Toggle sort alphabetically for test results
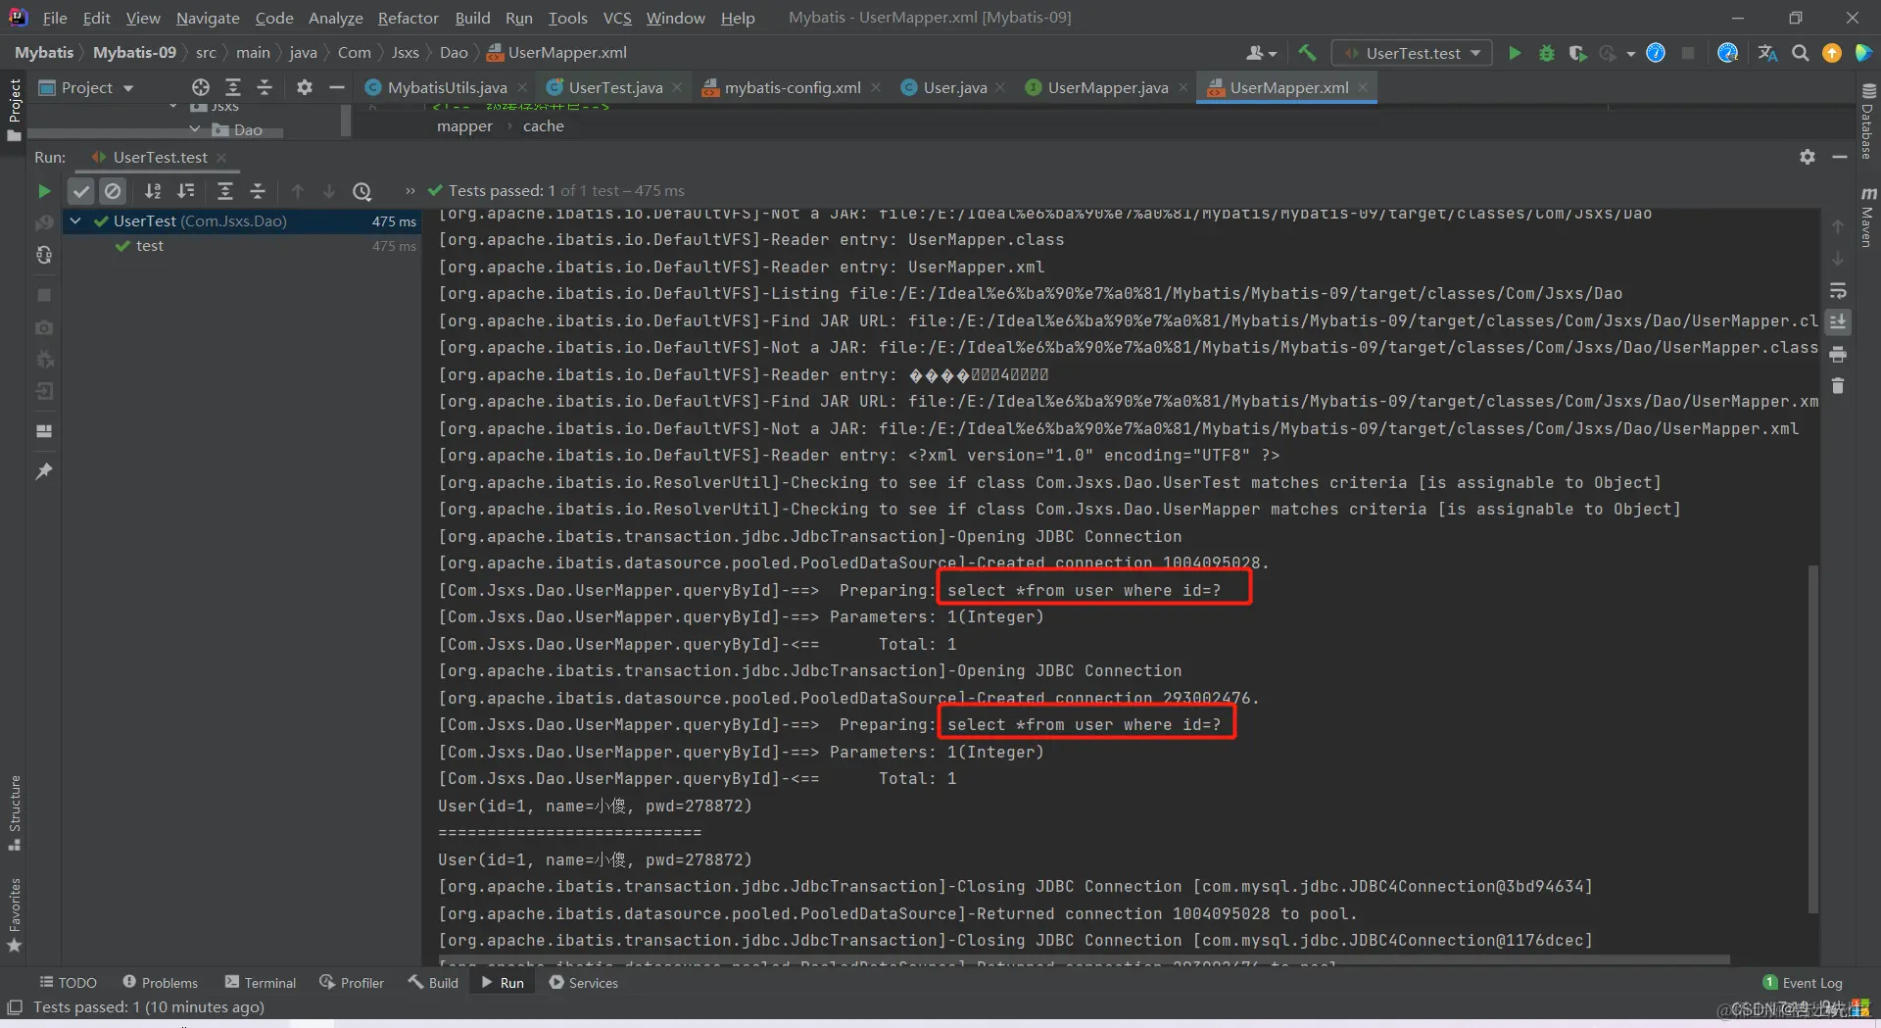Image resolution: width=1881 pixels, height=1028 pixels. (x=153, y=191)
